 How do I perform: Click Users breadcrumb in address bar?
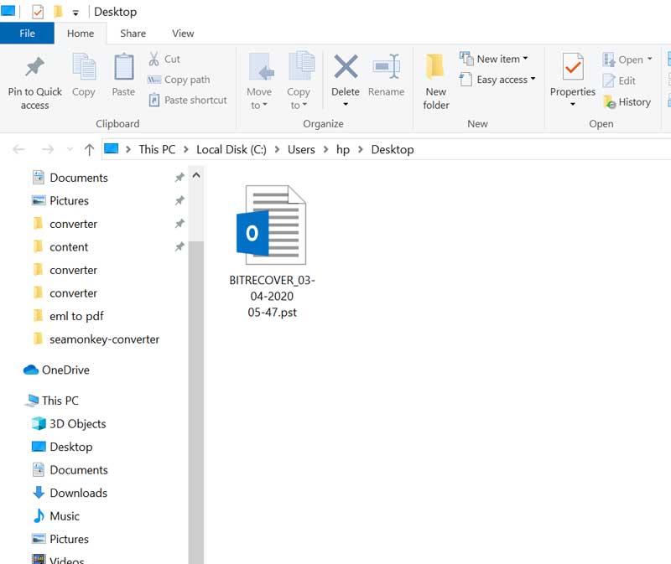tap(301, 149)
